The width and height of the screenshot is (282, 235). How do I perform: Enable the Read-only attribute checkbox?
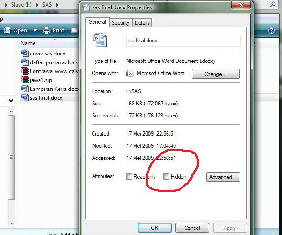pos(129,176)
